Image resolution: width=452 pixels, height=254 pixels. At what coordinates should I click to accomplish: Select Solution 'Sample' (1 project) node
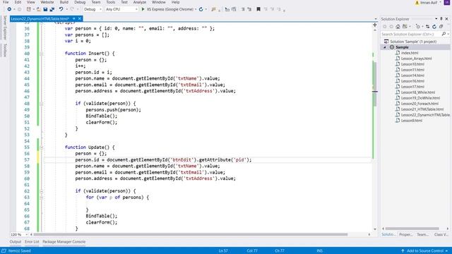(x=413, y=42)
